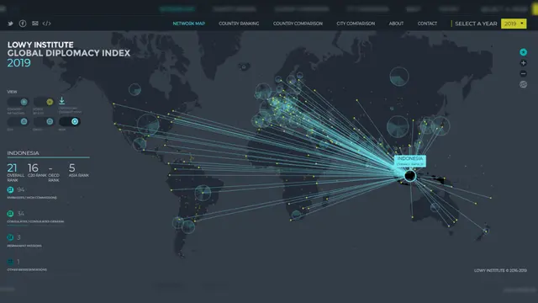
Task: Click the teal star map control
Action: (523, 52)
